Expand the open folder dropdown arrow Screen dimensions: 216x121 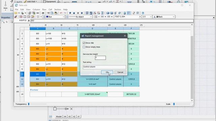(x=19, y=13)
